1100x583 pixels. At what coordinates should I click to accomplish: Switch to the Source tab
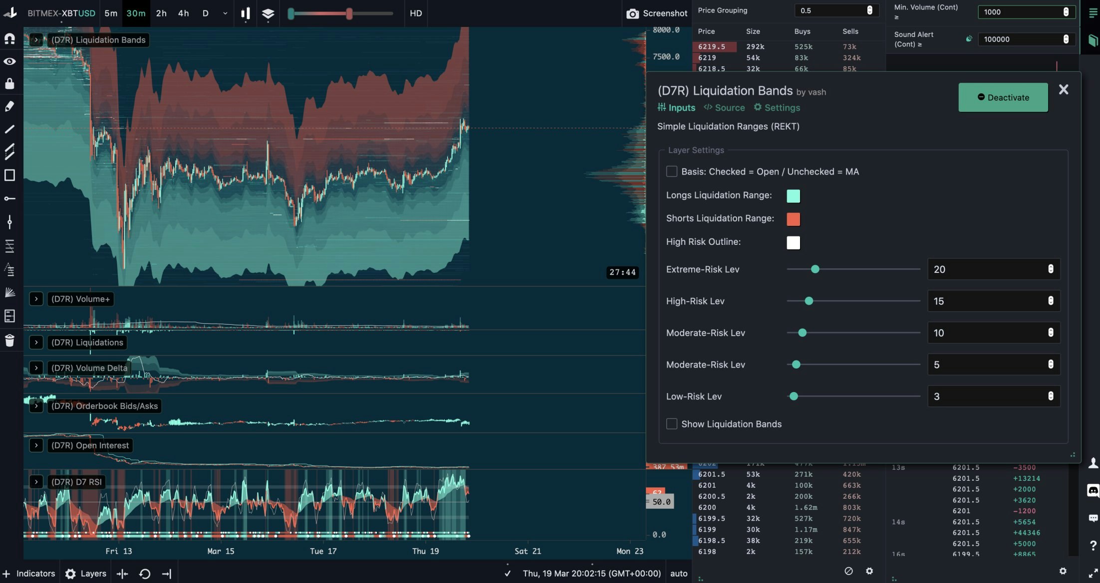(x=724, y=108)
